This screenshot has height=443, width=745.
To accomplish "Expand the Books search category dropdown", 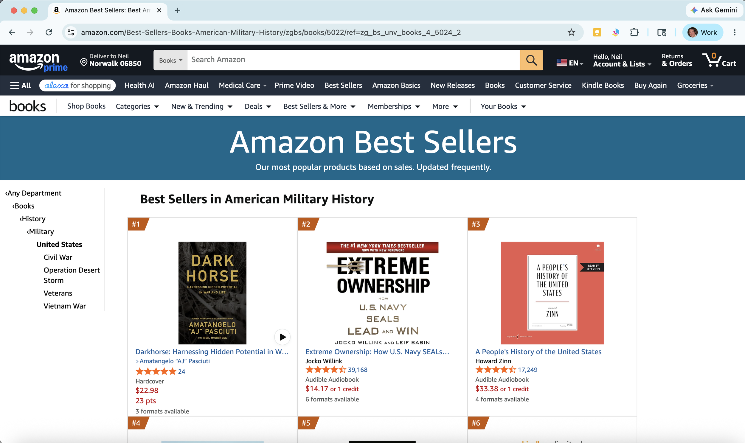I will [x=170, y=60].
